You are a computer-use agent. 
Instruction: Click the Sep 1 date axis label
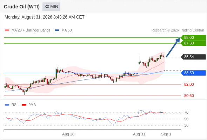(166, 134)
